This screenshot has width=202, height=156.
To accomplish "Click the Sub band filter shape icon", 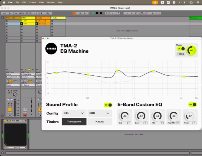I will tap(129, 123).
